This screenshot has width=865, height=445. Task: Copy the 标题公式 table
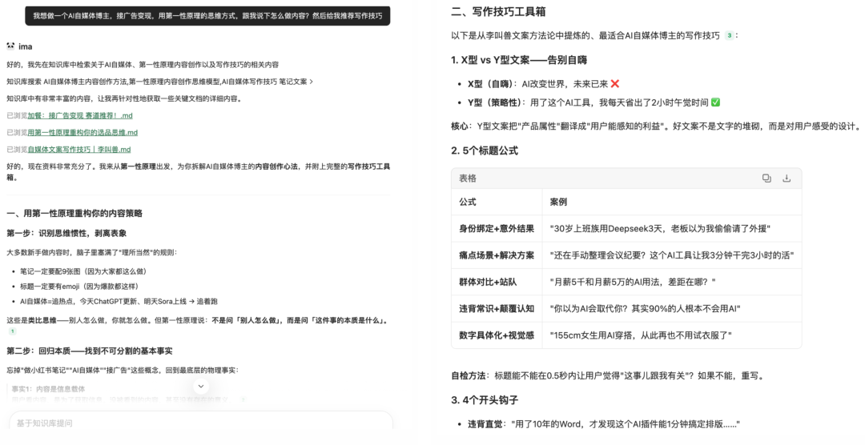click(x=766, y=178)
